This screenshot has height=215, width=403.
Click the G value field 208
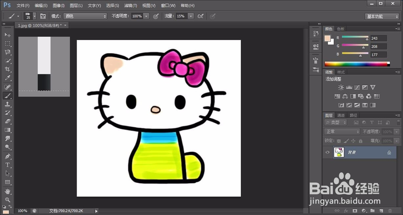click(378, 46)
